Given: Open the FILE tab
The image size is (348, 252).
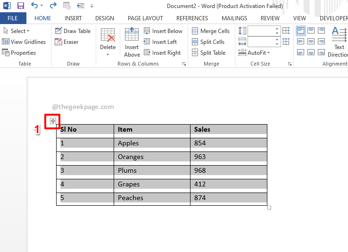Looking at the screenshot, I should click(13, 18).
